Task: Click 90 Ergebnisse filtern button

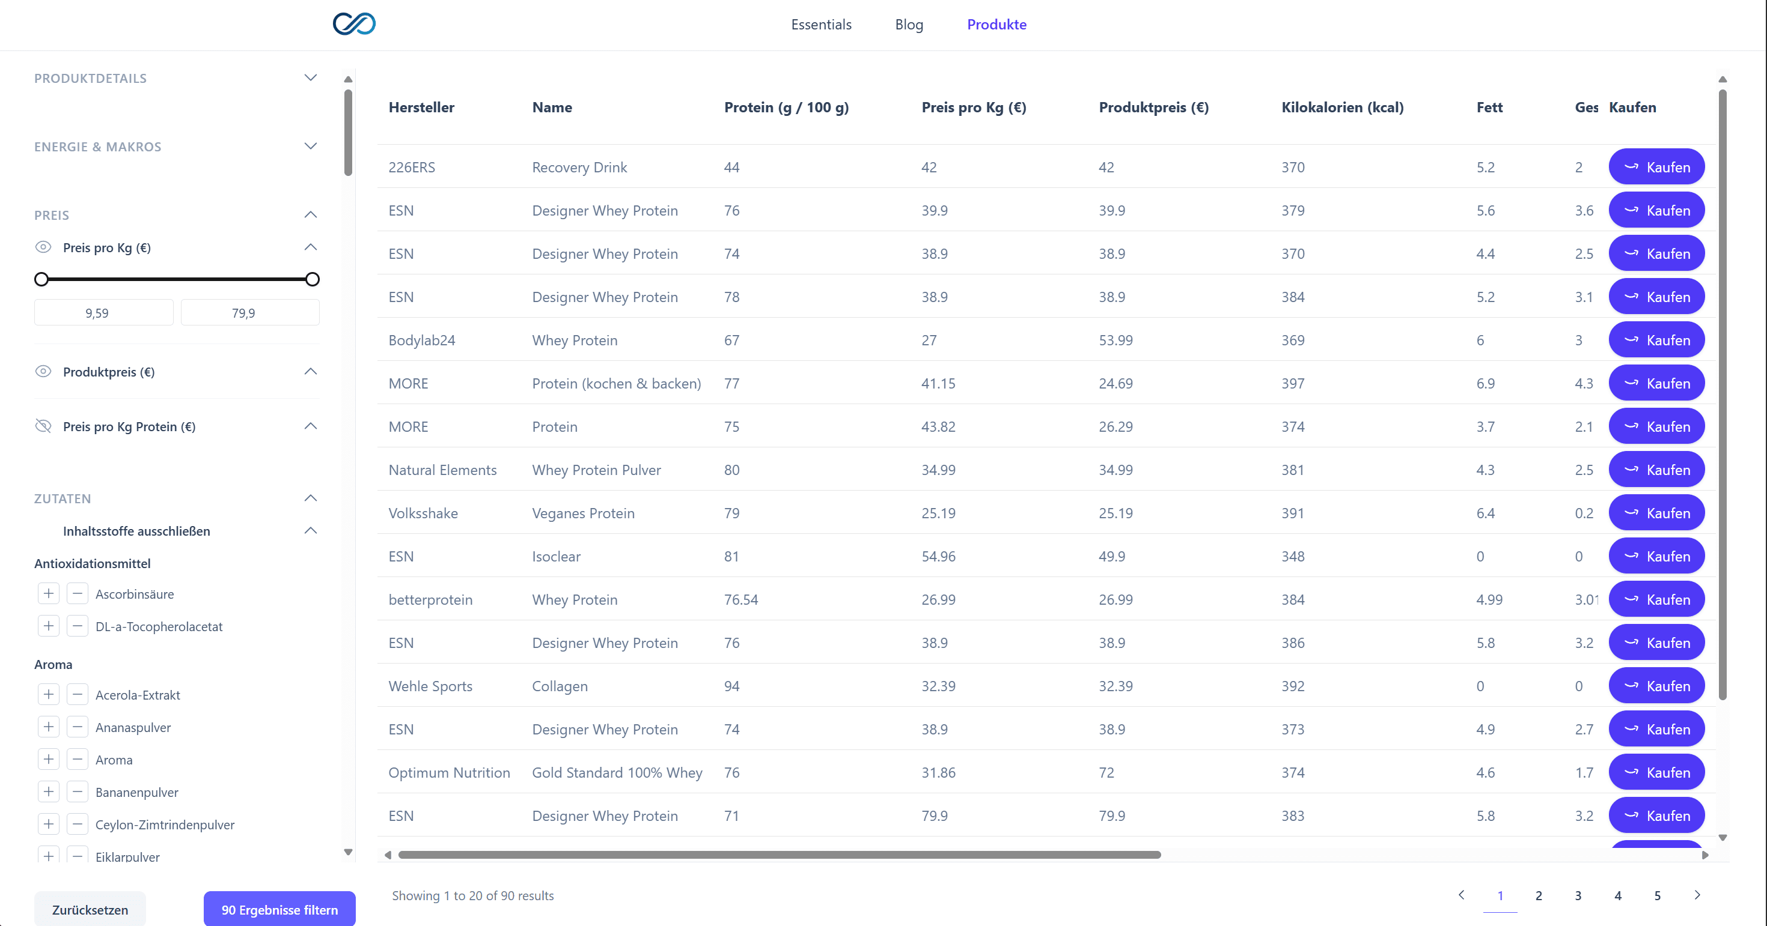Action: (279, 910)
